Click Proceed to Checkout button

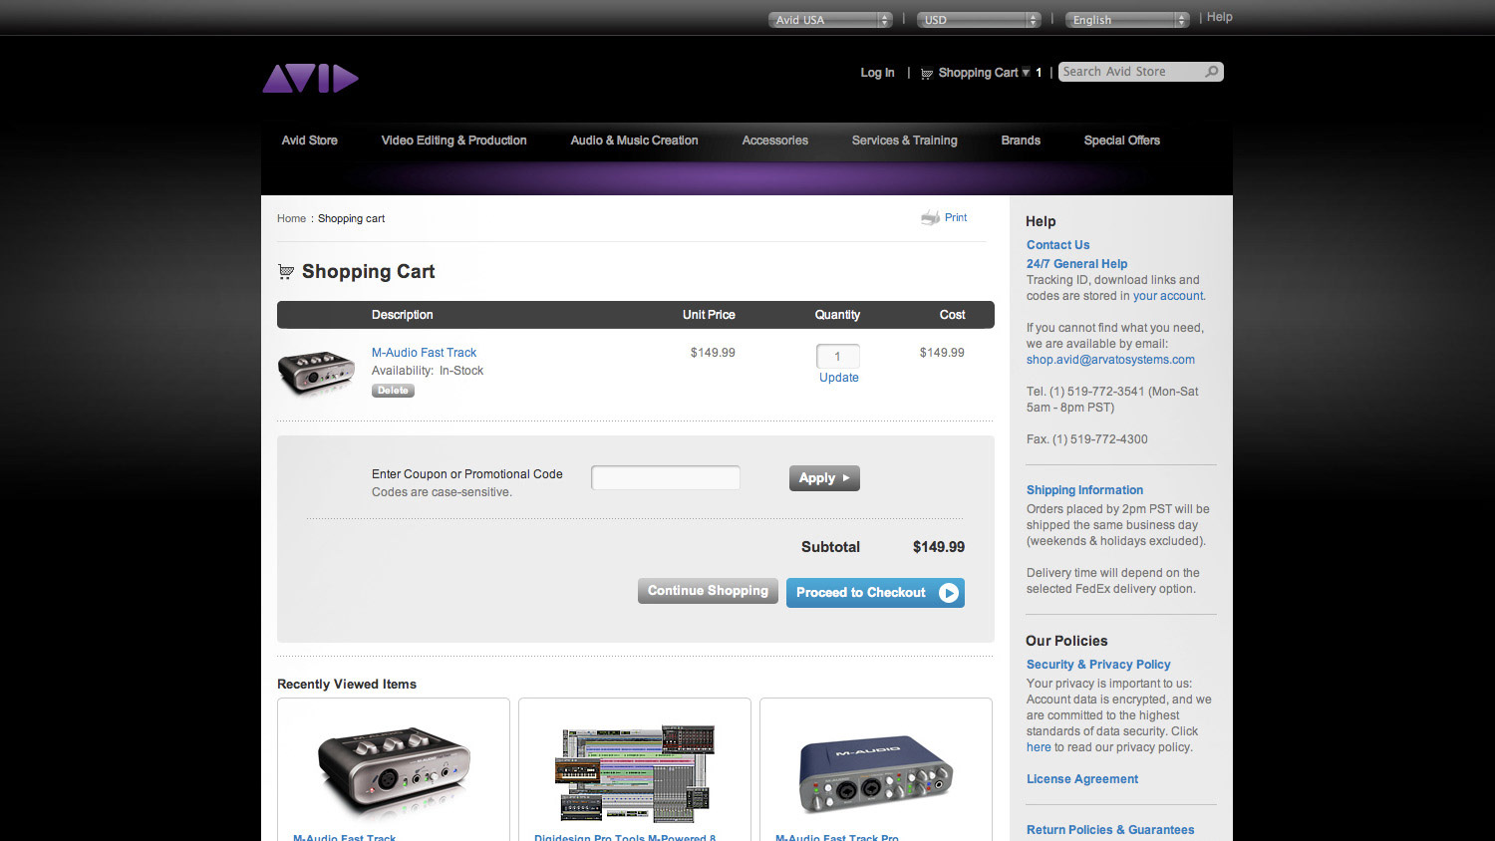(875, 593)
